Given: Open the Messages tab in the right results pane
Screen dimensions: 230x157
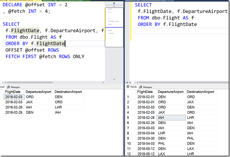Looking at the screenshot, I should [x=145, y=87].
